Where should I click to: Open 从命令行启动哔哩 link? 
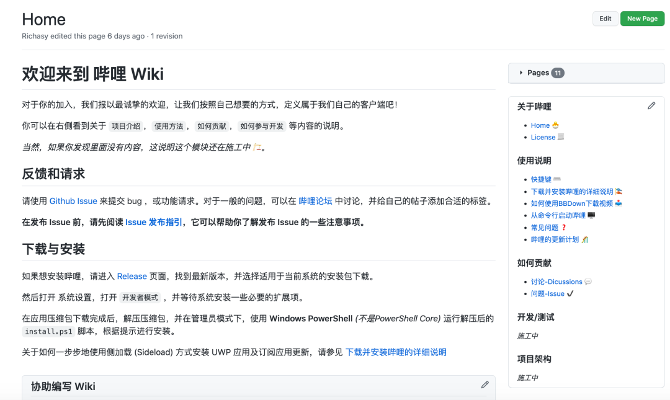tap(558, 215)
